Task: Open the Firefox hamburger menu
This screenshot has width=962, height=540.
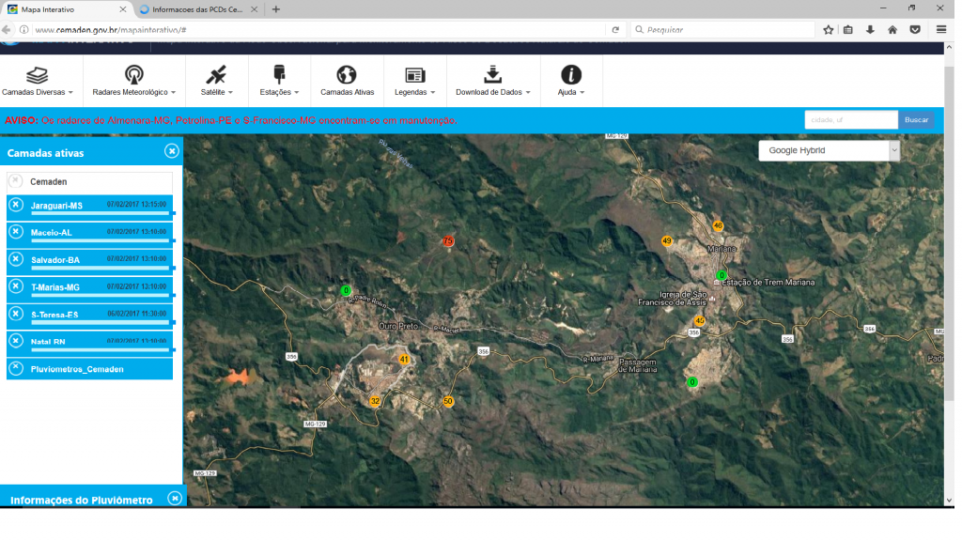Action: click(941, 29)
